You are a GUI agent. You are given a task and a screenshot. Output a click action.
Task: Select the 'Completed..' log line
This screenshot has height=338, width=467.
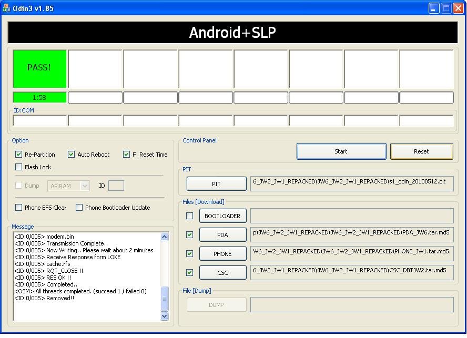(x=46, y=284)
